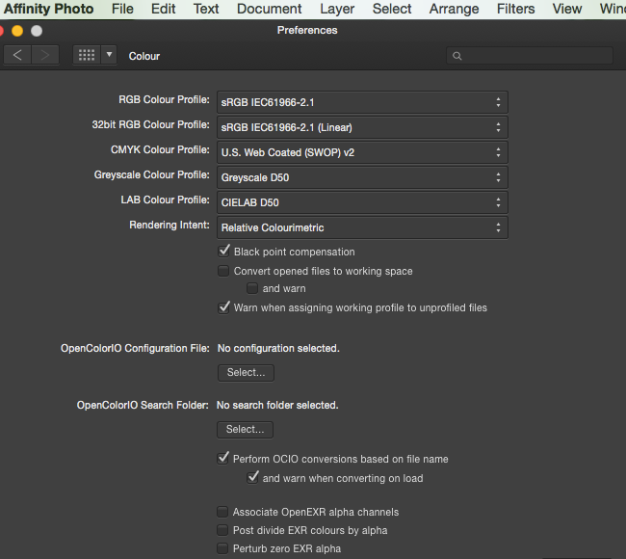The width and height of the screenshot is (626, 559).
Task: Enable Post divide EXR colours by alpha
Action: coord(222,530)
